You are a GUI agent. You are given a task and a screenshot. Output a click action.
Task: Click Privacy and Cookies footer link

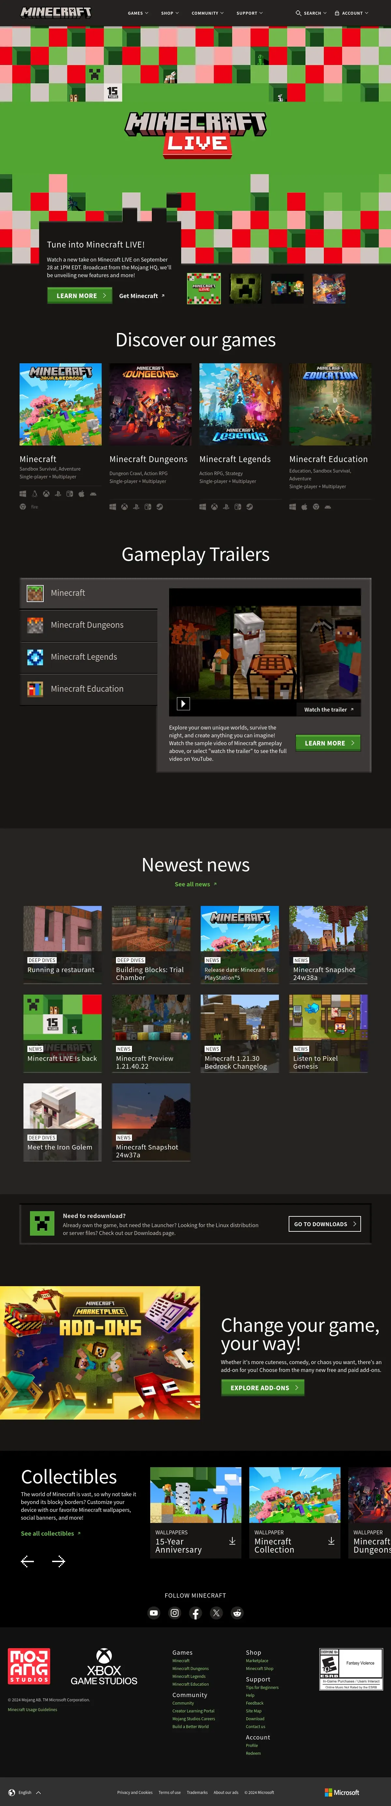pyautogui.click(x=135, y=1792)
